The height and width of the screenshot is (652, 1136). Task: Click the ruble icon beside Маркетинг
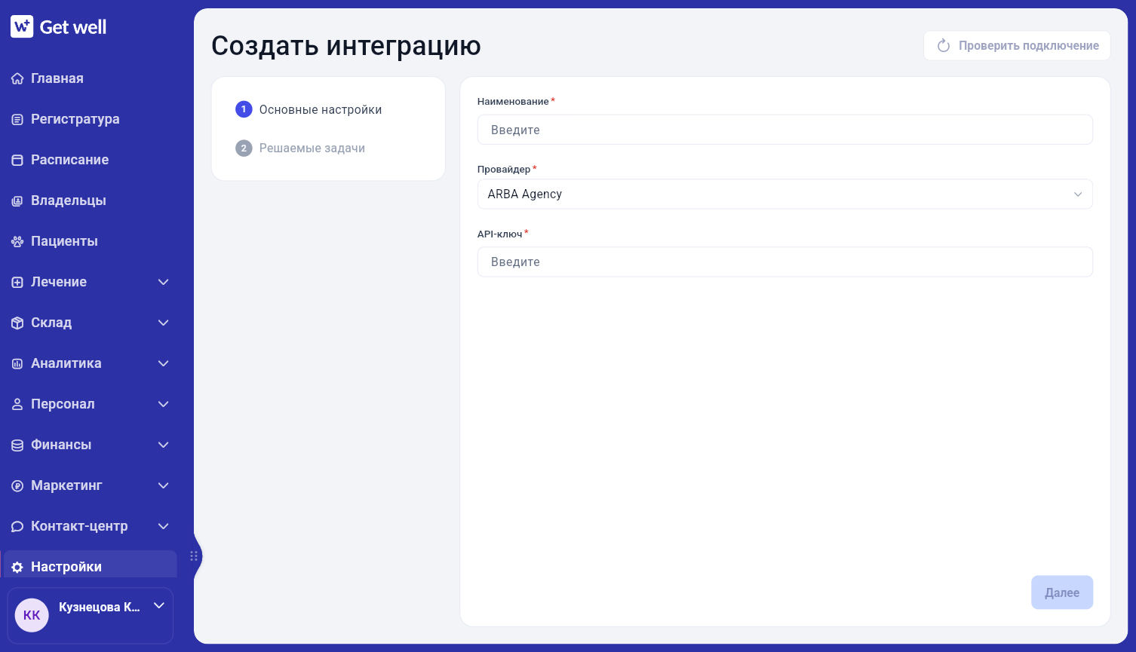pyautogui.click(x=17, y=485)
